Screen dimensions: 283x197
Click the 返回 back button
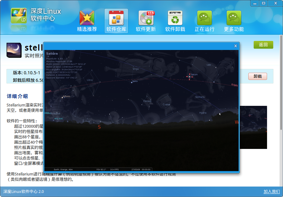(x=263, y=45)
